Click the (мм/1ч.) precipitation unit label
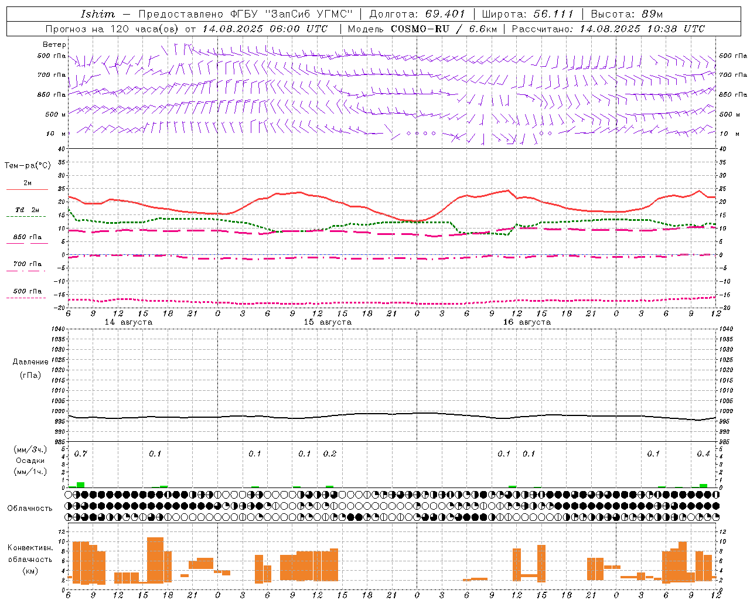This screenshot has height=600, width=750. click(x=30, y=472)
